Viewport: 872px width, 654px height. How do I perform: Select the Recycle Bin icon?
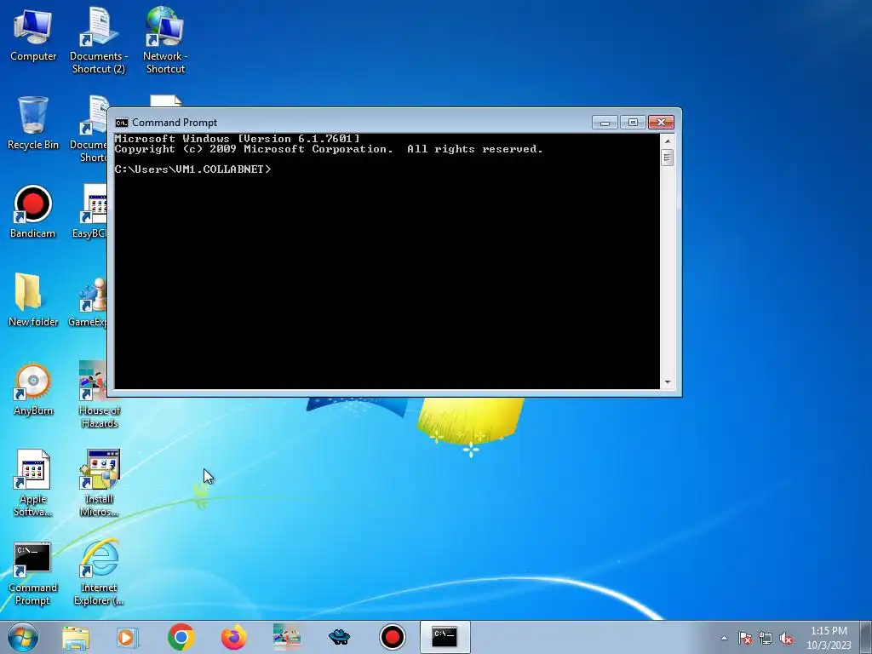33,123
